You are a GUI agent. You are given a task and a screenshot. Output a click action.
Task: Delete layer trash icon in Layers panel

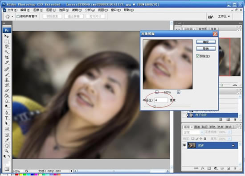(235, 168)
